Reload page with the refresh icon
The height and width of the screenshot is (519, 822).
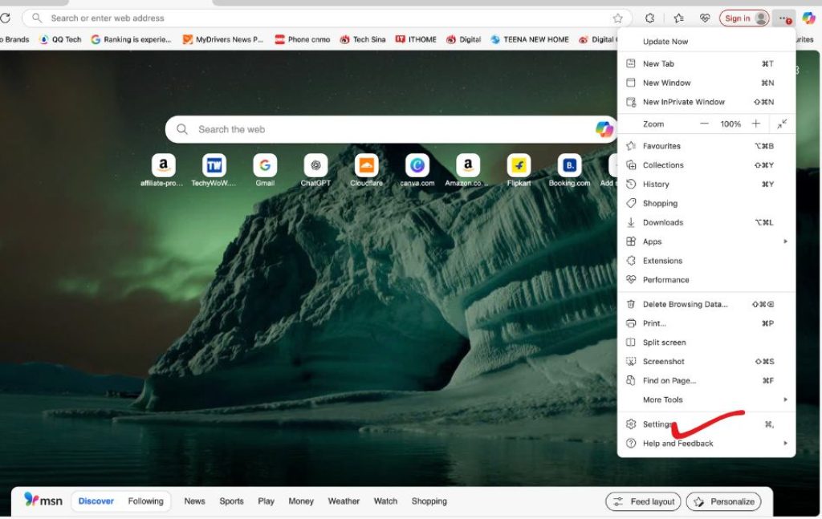[6, 18]
